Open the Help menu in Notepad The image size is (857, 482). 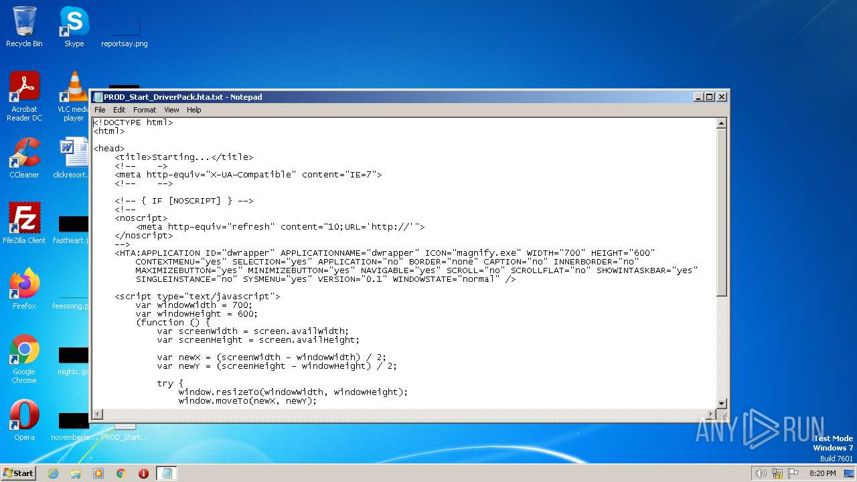tap(193, 110)
